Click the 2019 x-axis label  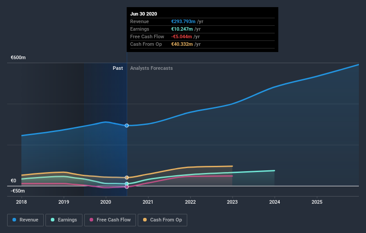tap(64, 202)
